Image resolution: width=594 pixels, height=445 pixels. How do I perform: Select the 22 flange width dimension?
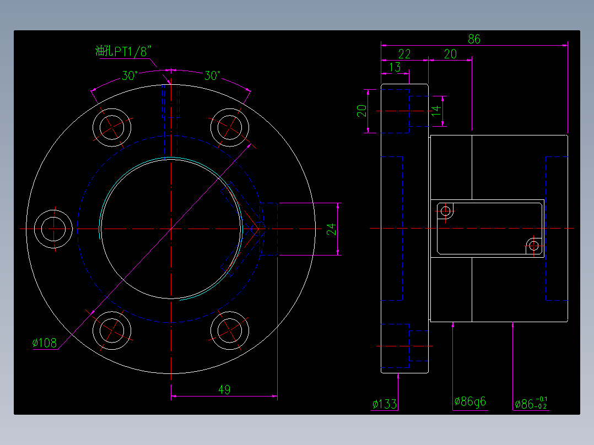tap(404, 54)
